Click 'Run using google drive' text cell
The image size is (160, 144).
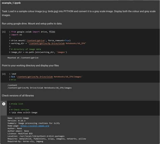tap(32, 23)
